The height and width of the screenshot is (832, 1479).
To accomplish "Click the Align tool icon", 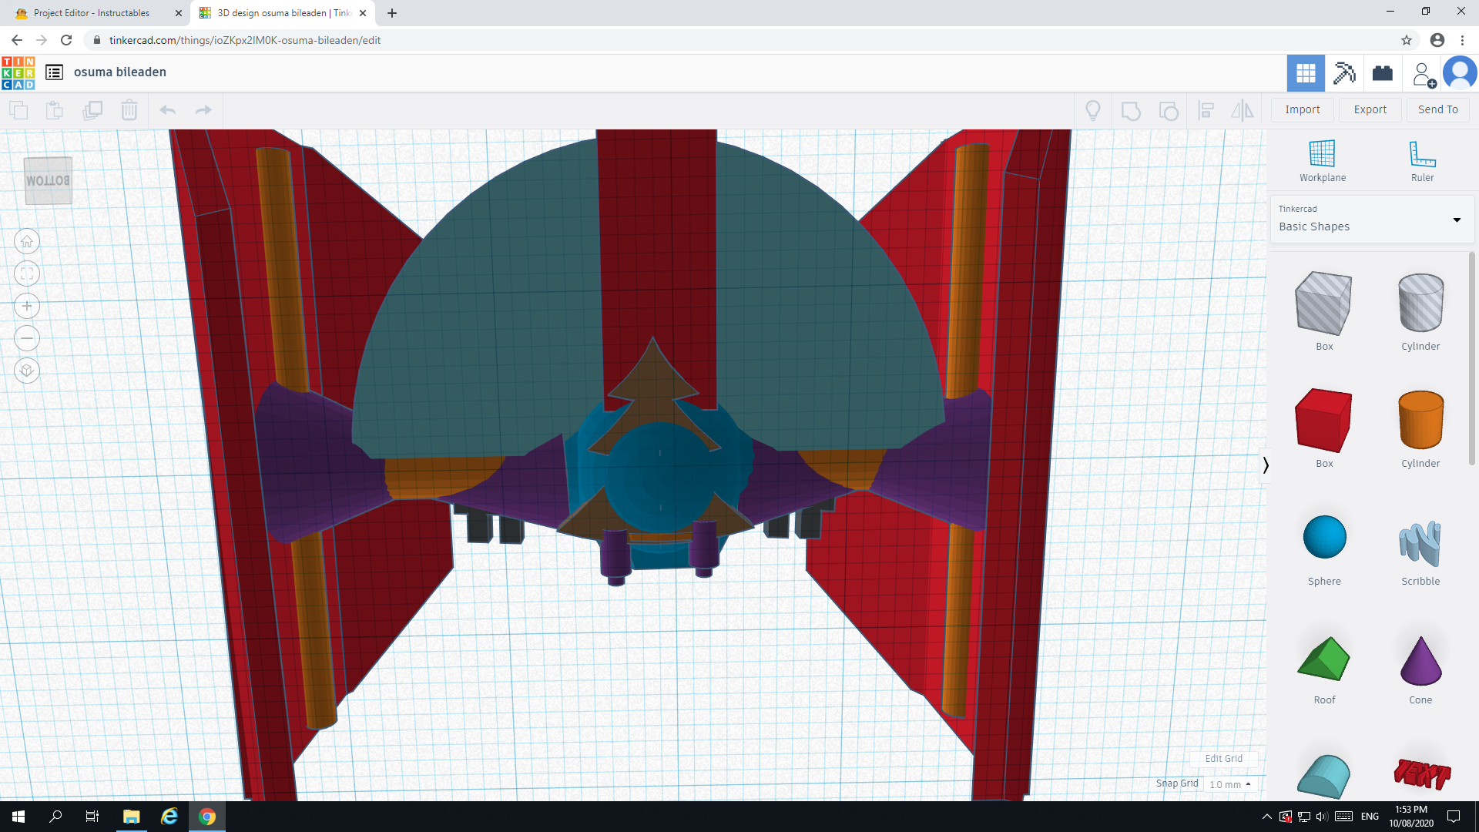I will coord(1206,110).
